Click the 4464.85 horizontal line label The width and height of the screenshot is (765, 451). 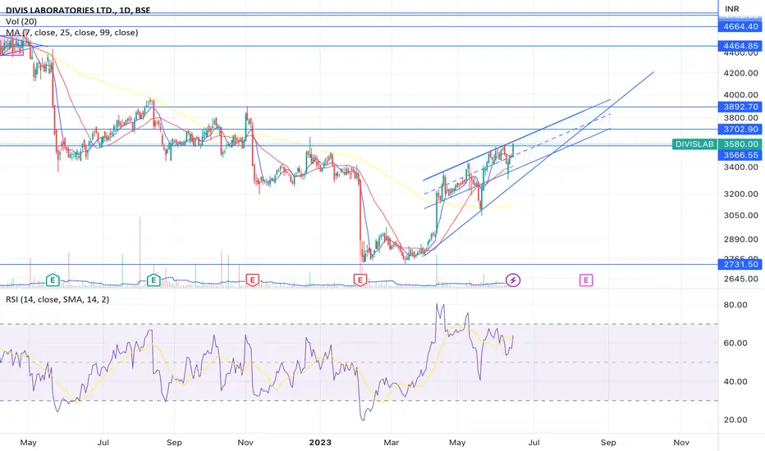tap(740, 46)
